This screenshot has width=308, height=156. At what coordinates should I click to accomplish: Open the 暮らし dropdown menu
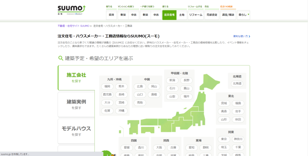tap(244, 15)
